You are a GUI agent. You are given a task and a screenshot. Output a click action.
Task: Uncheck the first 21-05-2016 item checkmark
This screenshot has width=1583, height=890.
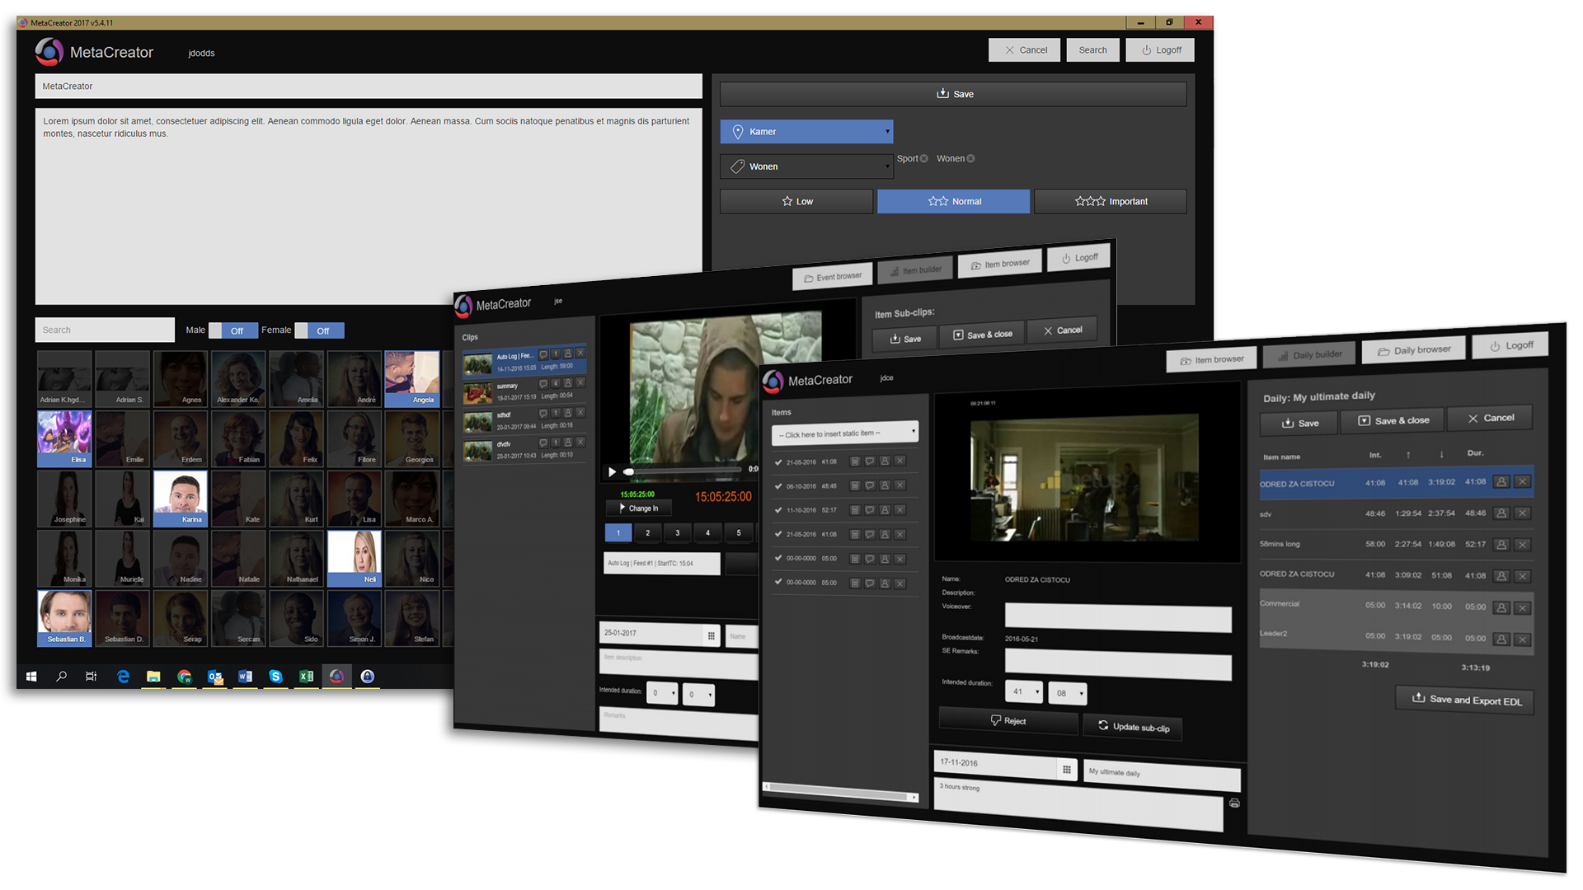click(x=778, y=462)
